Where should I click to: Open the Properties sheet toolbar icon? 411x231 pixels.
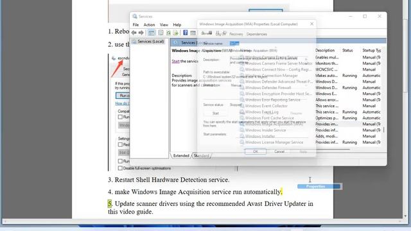[x=161, y=33]
